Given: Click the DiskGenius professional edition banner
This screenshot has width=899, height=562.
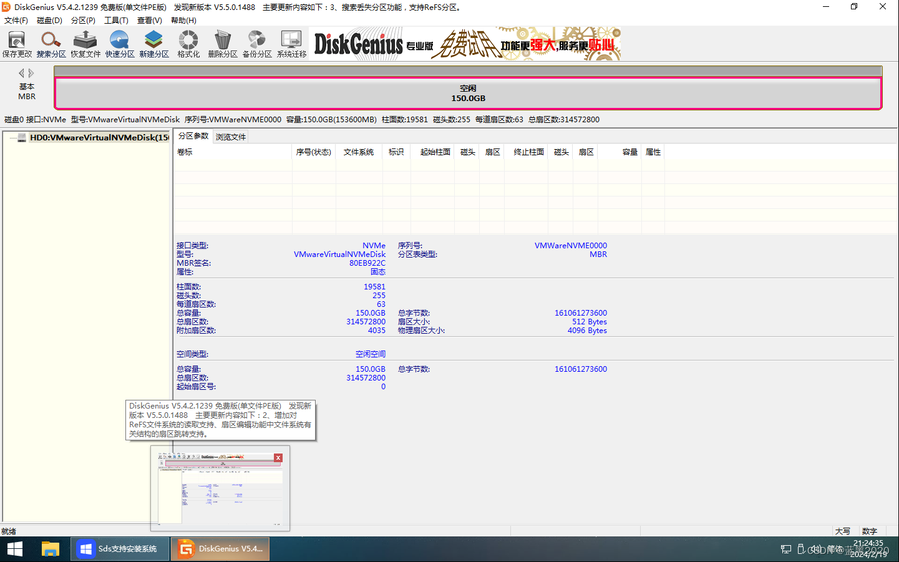Looking at the screenshot, I should [465, 44].
